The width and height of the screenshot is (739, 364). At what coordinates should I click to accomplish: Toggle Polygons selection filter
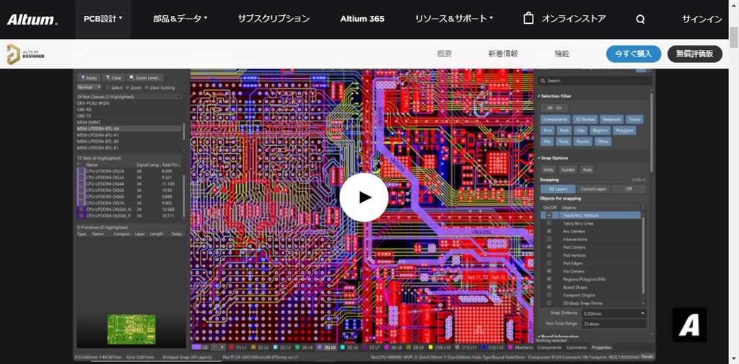[x=625, y=130]
